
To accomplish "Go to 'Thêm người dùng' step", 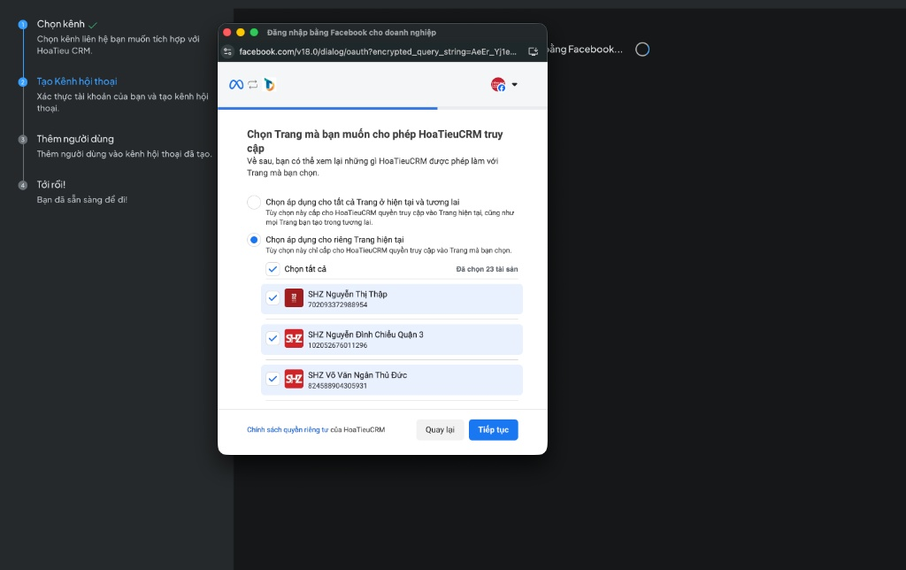I will (74, 139).
